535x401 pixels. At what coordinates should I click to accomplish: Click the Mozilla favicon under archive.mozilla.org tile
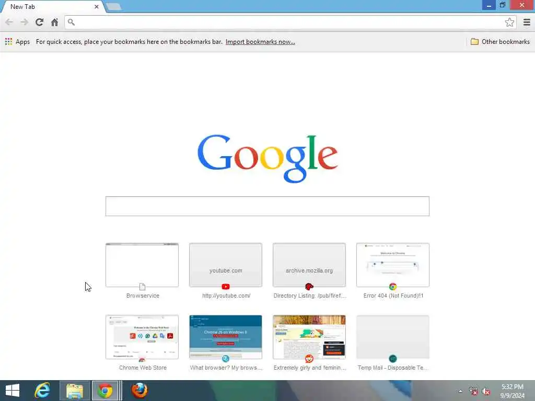[309, 287]
